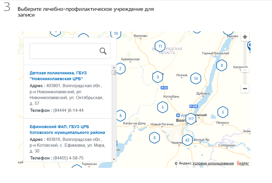Click the map zoom slider handle
Viewport: 272px width, 183px height.
245,70
